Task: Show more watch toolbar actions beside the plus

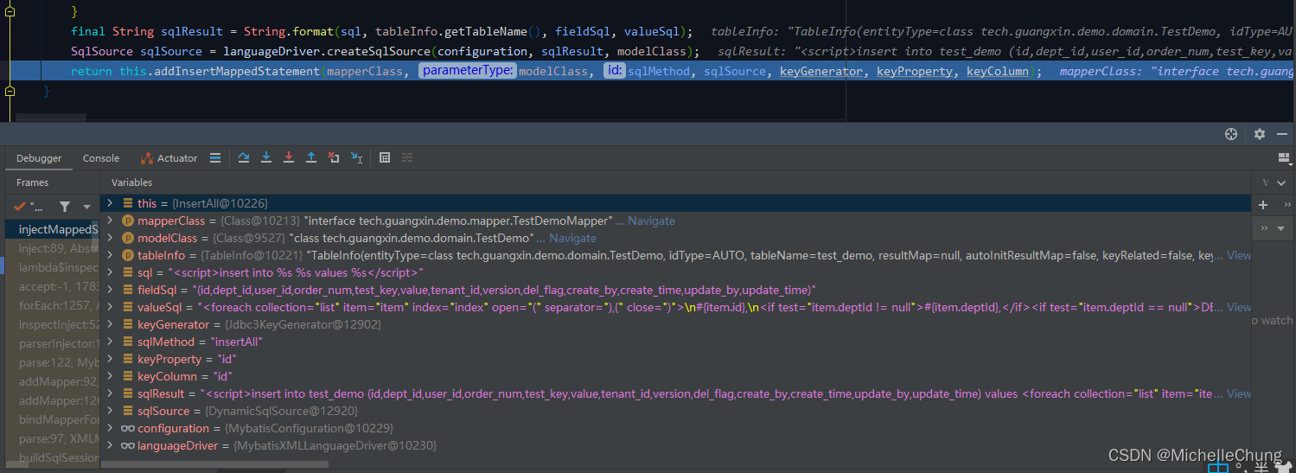Action: point(1286,205)
